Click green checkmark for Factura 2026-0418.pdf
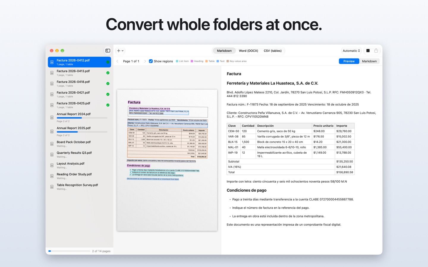 (108, 84)
